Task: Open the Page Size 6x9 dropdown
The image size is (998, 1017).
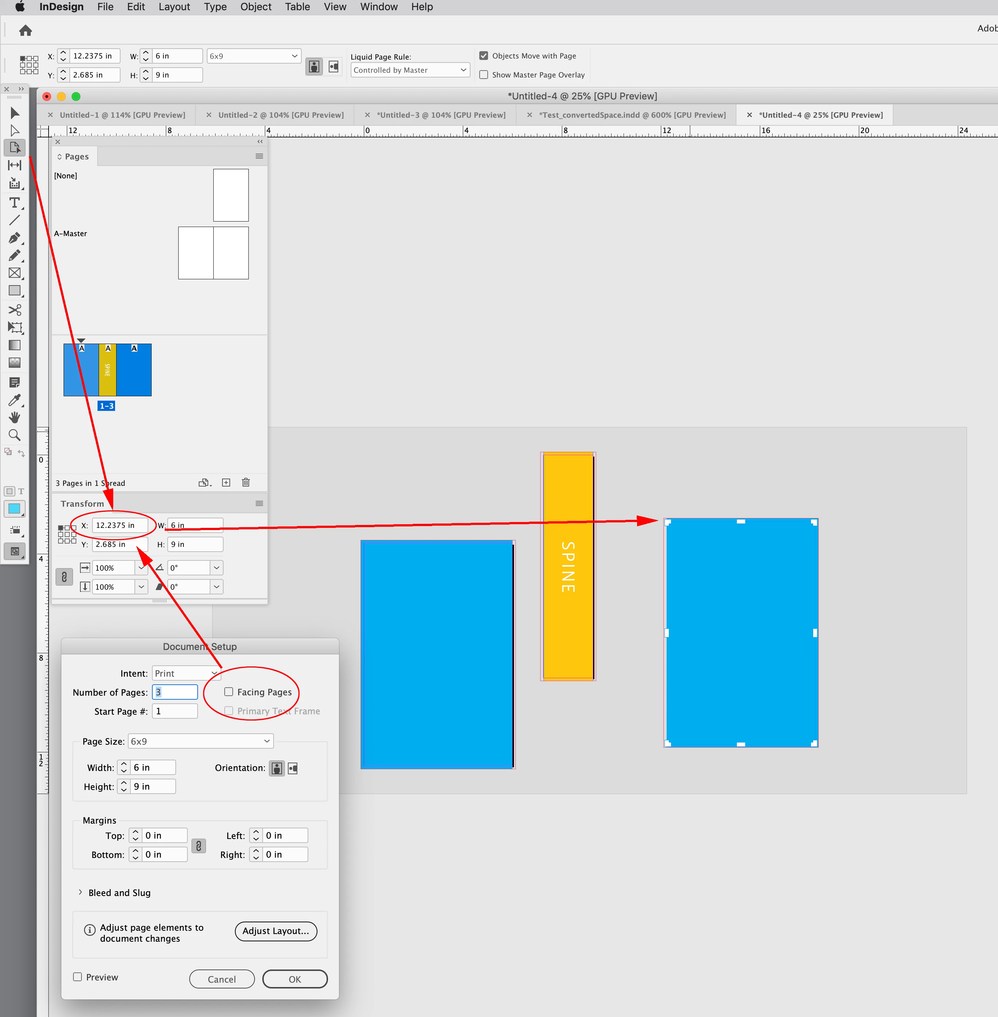Action: pyautogui.click(x=201, y=741)
